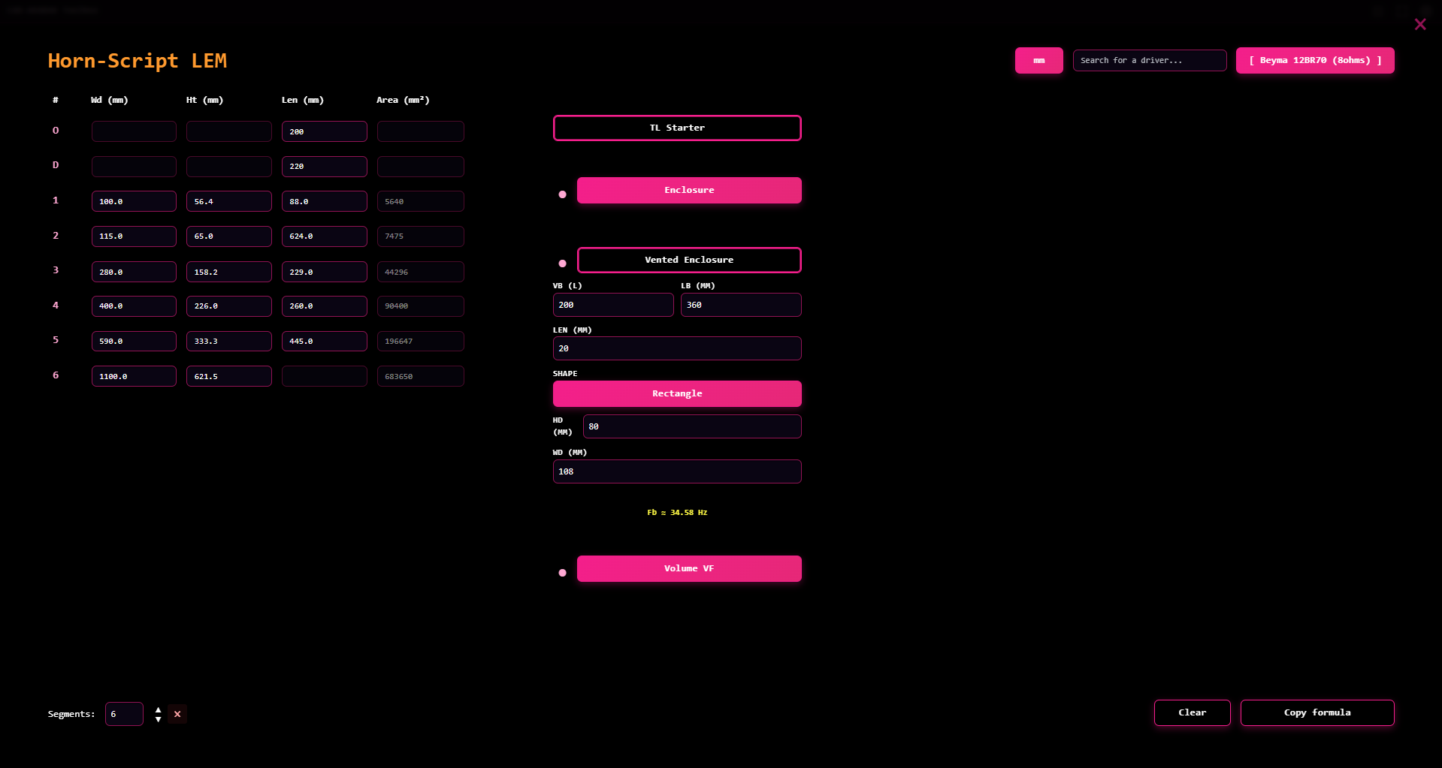Toggle the dot next to Enclosure
Viewport: 1442px width, 768px height.
click(x=562, y=194)
